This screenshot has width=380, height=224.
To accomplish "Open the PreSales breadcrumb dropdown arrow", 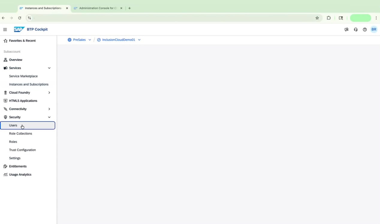I will (90, 40).
